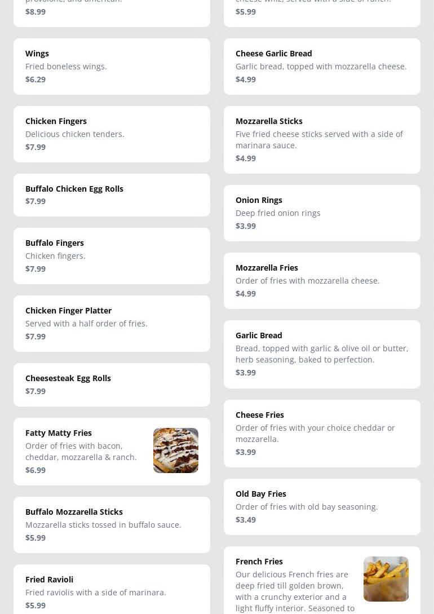Image resolution: width=434 pixels, height=614 pixels.
Task: Click the $6.29 Wings price
Action: pyautogui.click(x=36, y=79)
